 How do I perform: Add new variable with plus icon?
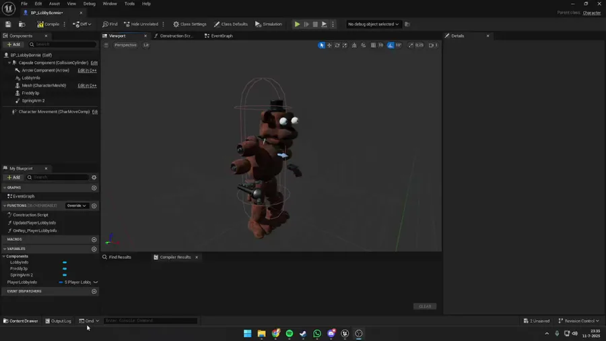tap(94, 249)
